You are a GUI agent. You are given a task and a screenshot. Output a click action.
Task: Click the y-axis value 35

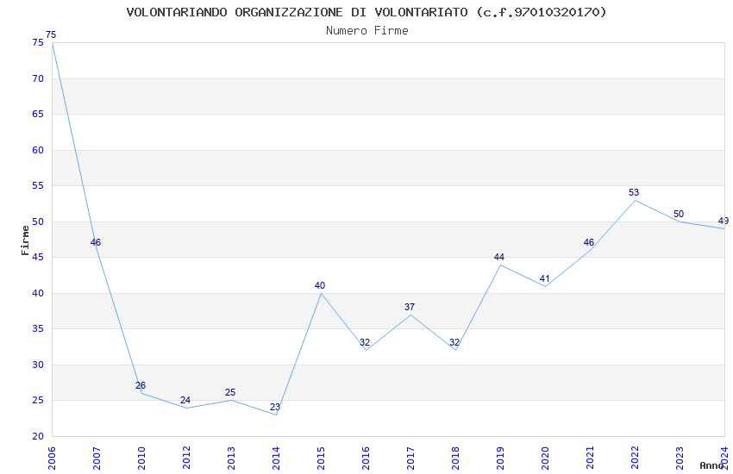pos(38,328)
